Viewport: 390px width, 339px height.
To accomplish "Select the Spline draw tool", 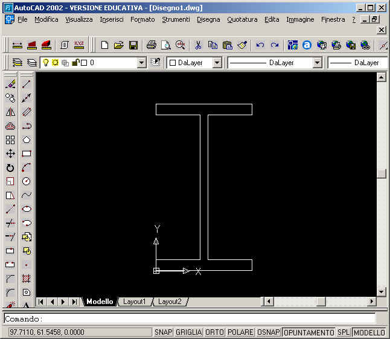I will click(x=26, y=195).
